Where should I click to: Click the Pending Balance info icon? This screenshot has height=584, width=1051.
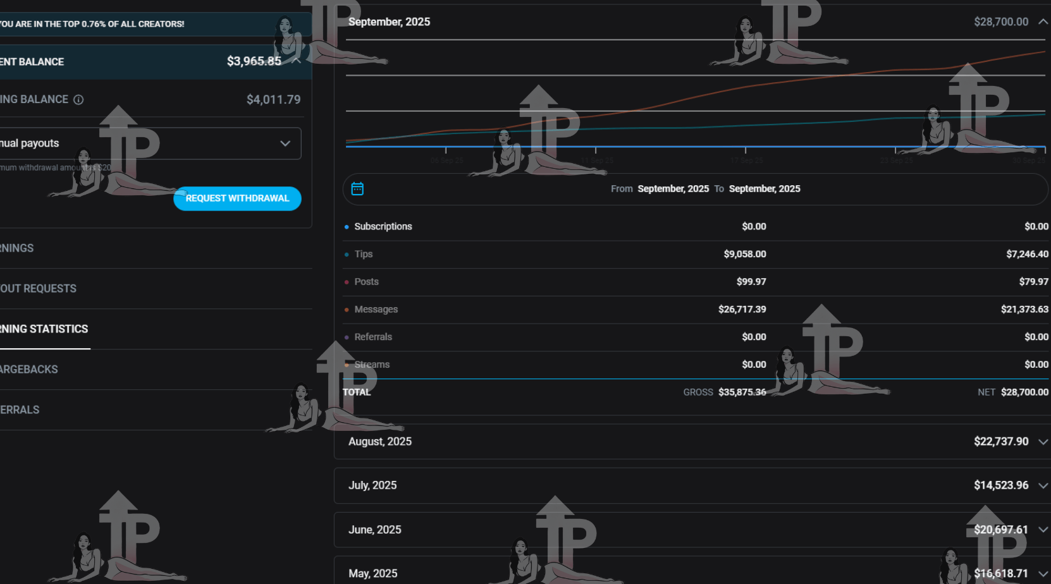(x=78, y=99)
